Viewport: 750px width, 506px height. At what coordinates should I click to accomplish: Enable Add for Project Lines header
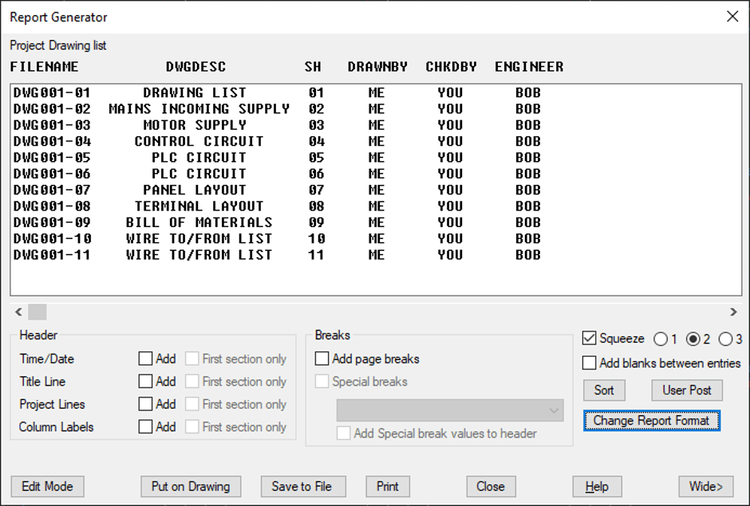[145, 404]
